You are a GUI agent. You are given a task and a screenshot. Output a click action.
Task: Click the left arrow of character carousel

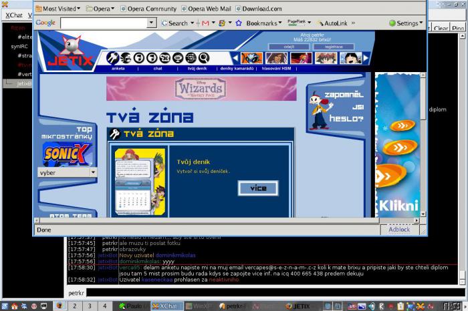235,58
